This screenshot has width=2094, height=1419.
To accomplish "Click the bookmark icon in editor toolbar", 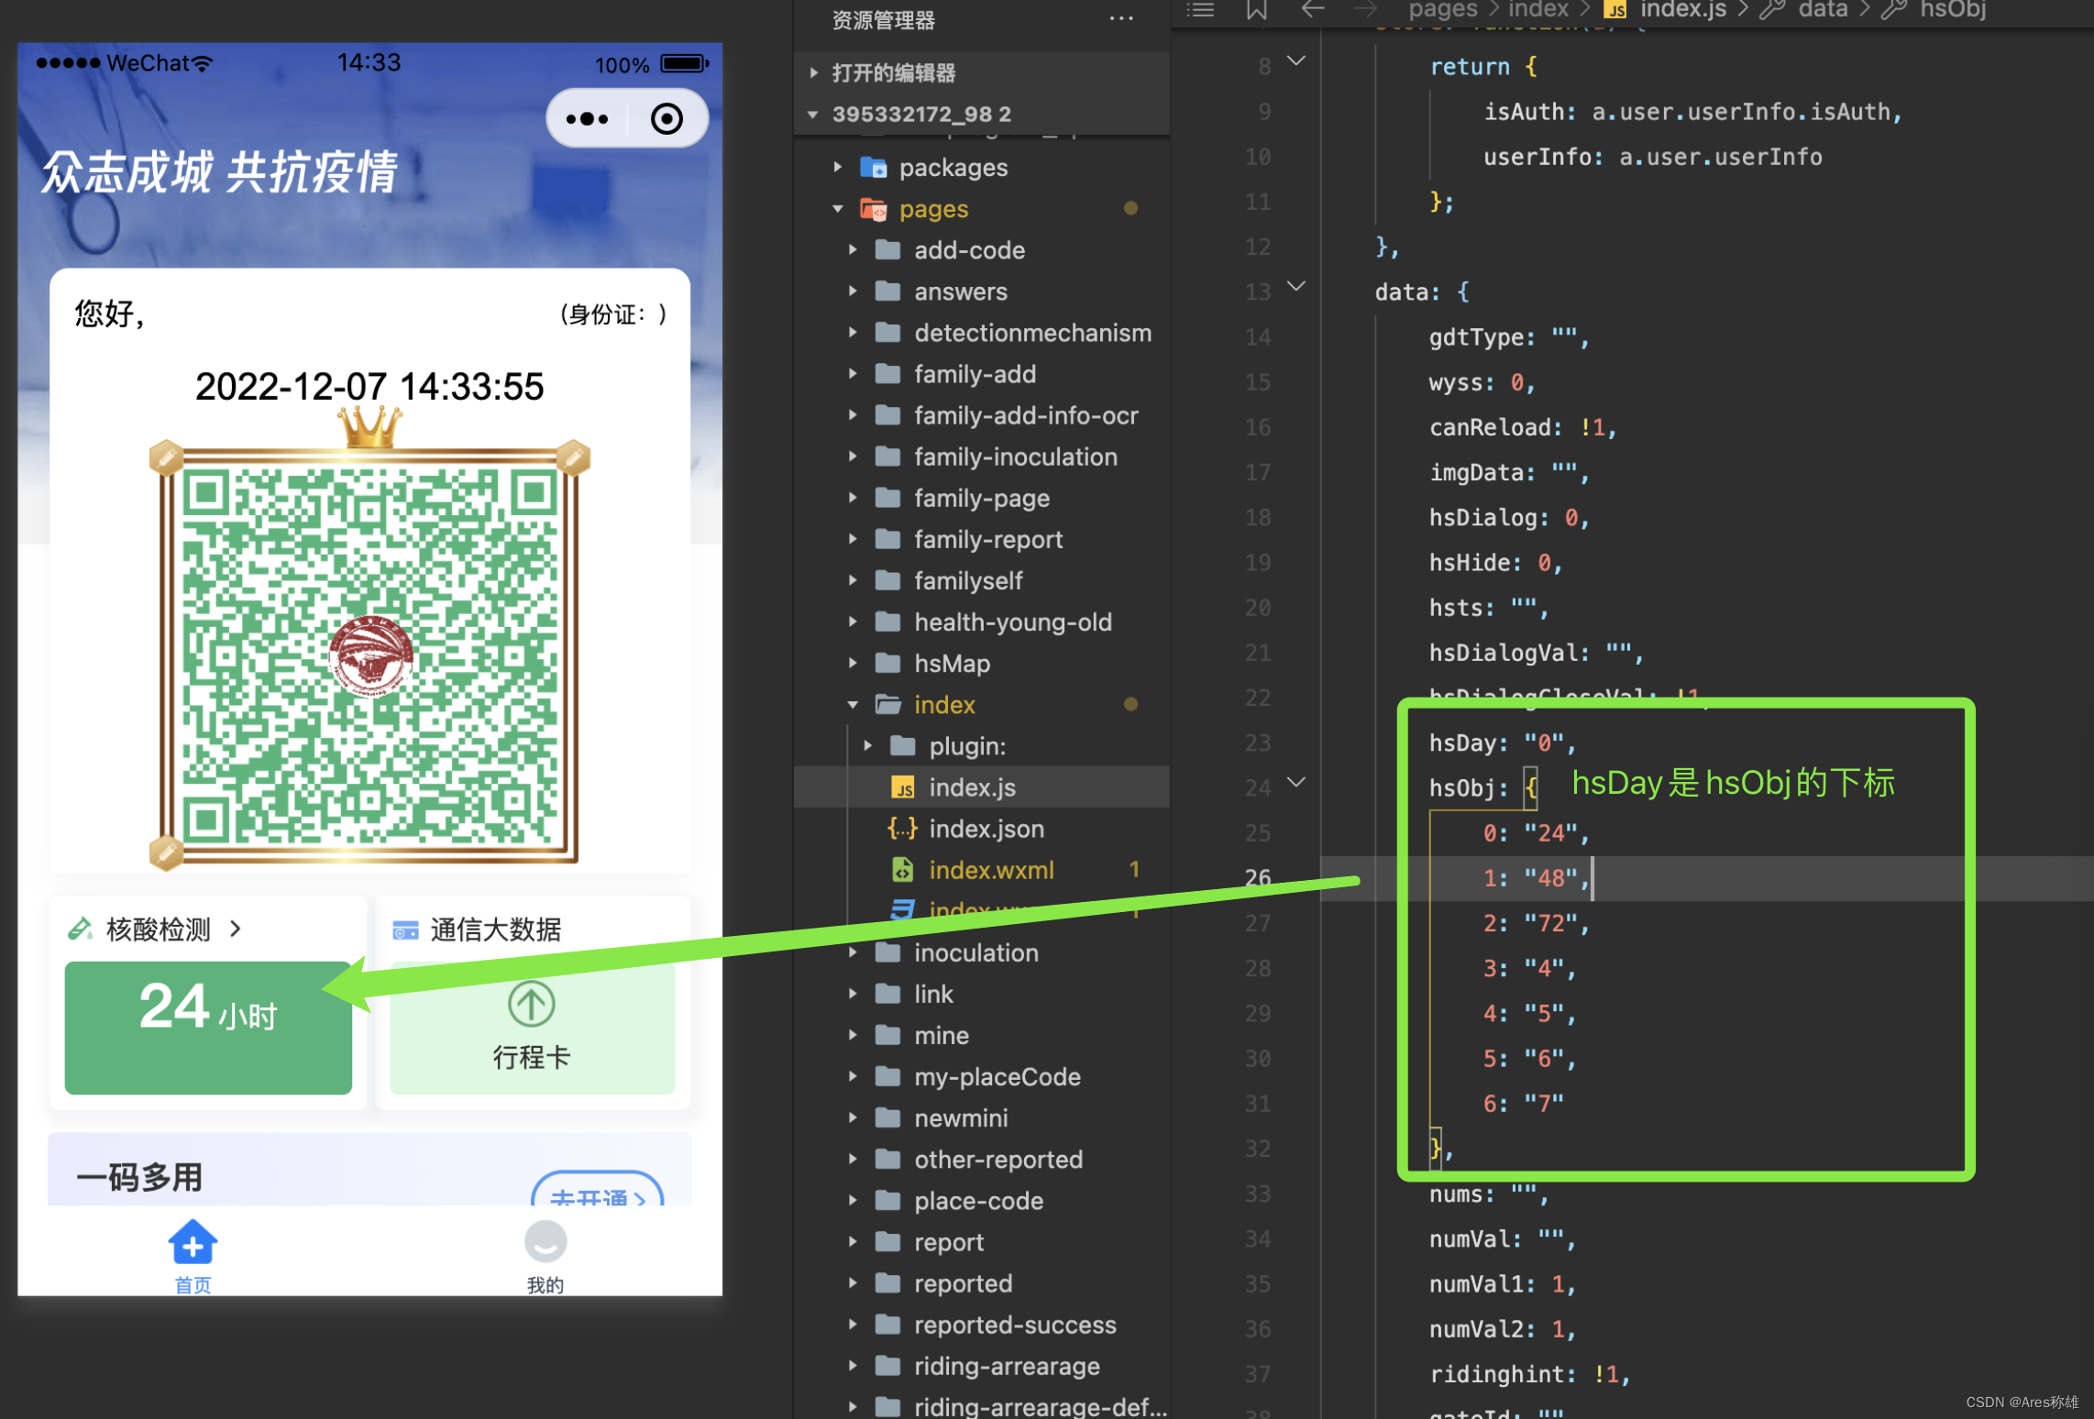I will [x=1256, y=9].
